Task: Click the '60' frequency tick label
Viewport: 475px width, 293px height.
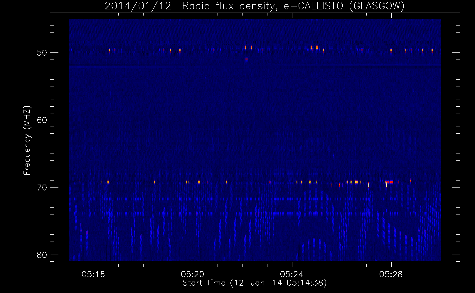Action: 42,120
